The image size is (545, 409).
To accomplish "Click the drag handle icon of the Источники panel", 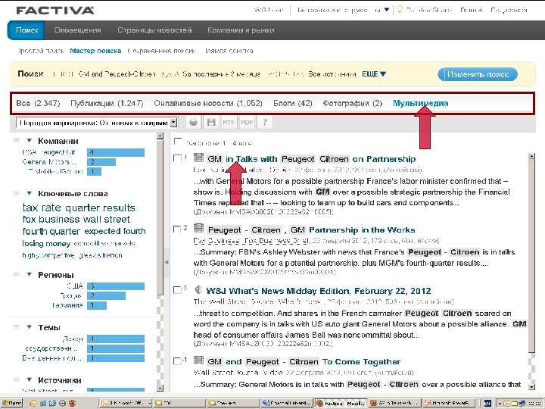I will (17, 379).
